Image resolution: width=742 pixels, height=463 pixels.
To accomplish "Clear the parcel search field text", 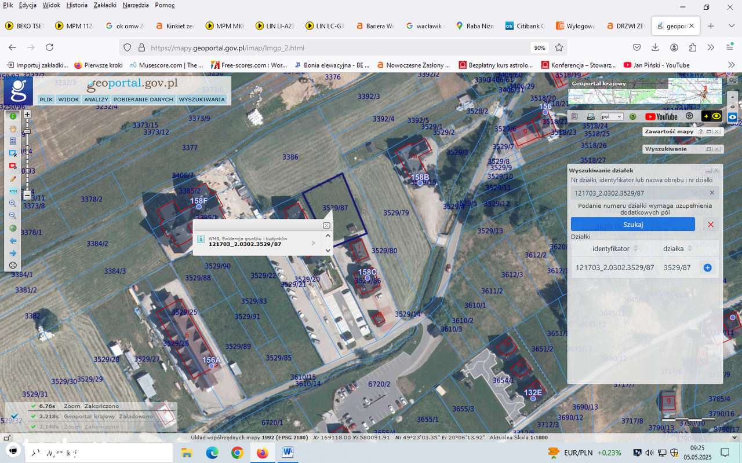I will [712, 193].
